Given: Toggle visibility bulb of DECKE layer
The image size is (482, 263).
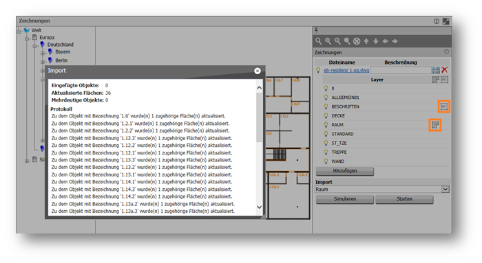Looking at the screenshot, I should click(326, 115).
